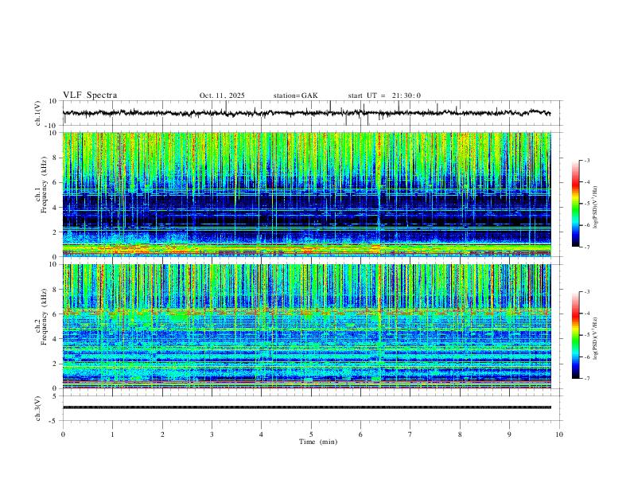Click the ch.3 flat signal trace
The image size is (630, 487).
306,407
